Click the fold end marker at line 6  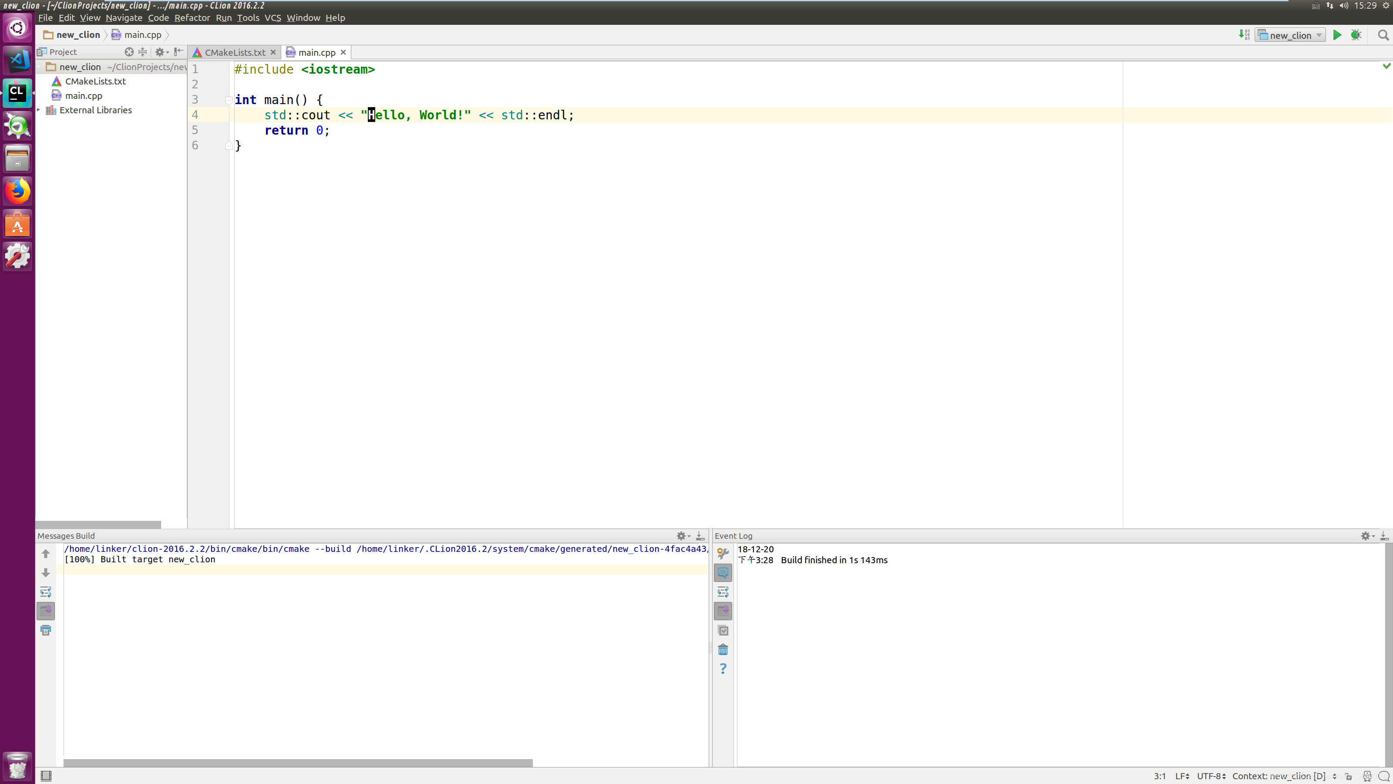click(x=229, y=145)
